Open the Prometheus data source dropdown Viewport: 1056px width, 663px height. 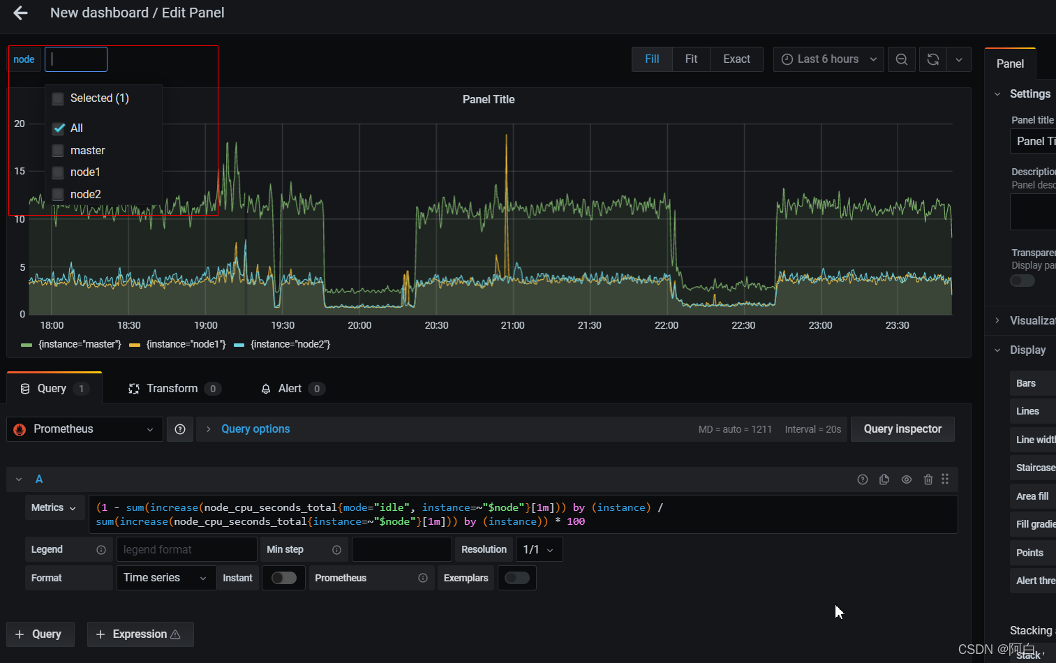click(84, 429)
